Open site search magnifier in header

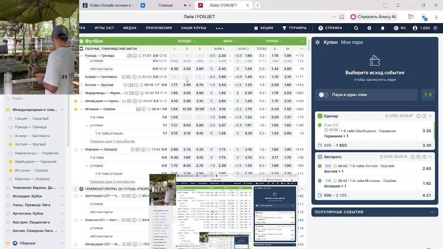356,28
